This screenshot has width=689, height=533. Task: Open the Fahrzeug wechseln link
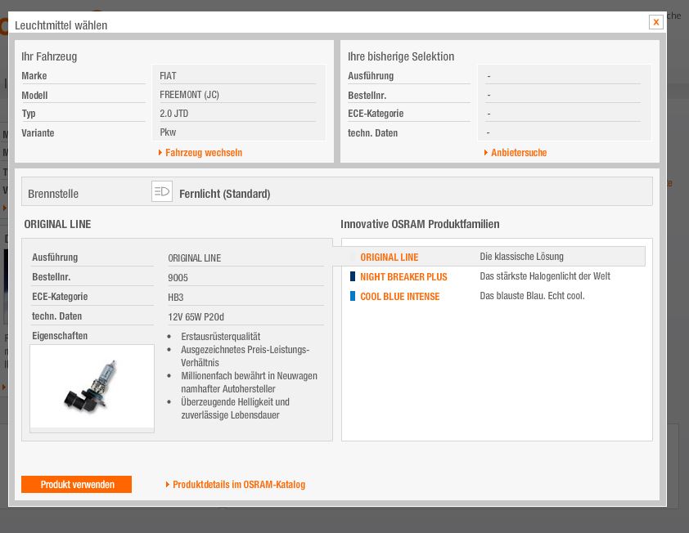[203, 153]
